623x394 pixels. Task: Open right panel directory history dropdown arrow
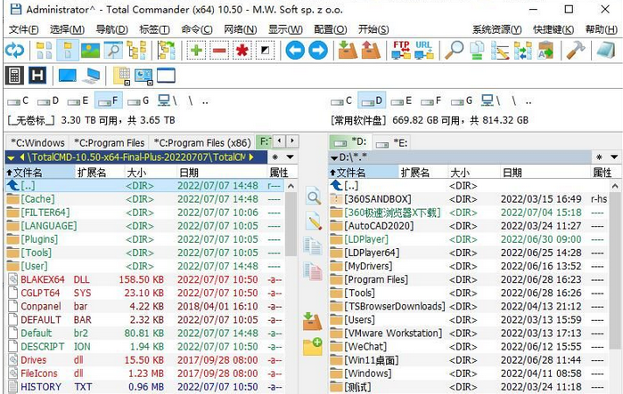(x=614, y=157)
